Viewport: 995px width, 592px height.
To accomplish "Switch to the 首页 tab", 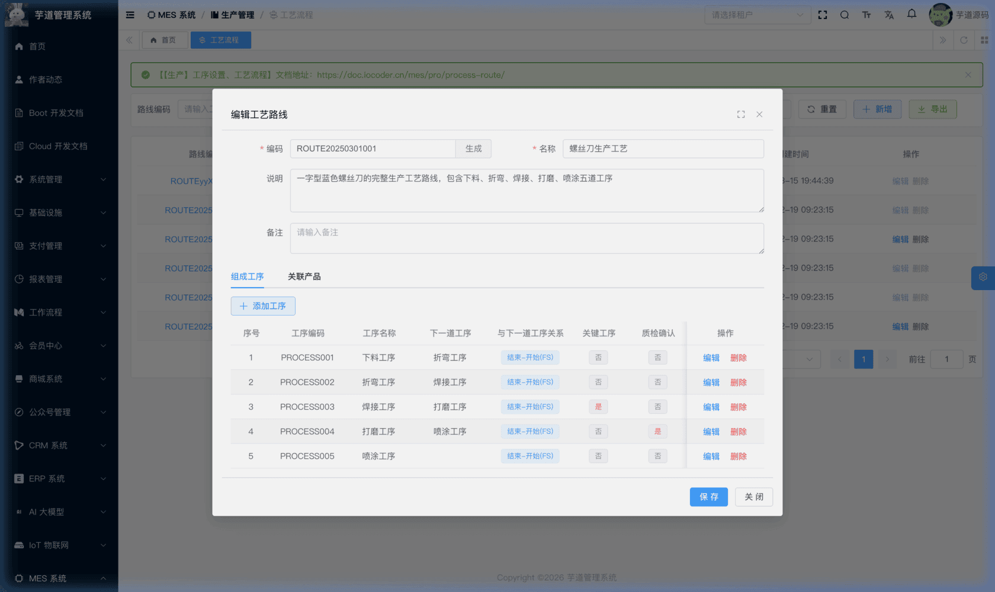I will coord(165,40).
